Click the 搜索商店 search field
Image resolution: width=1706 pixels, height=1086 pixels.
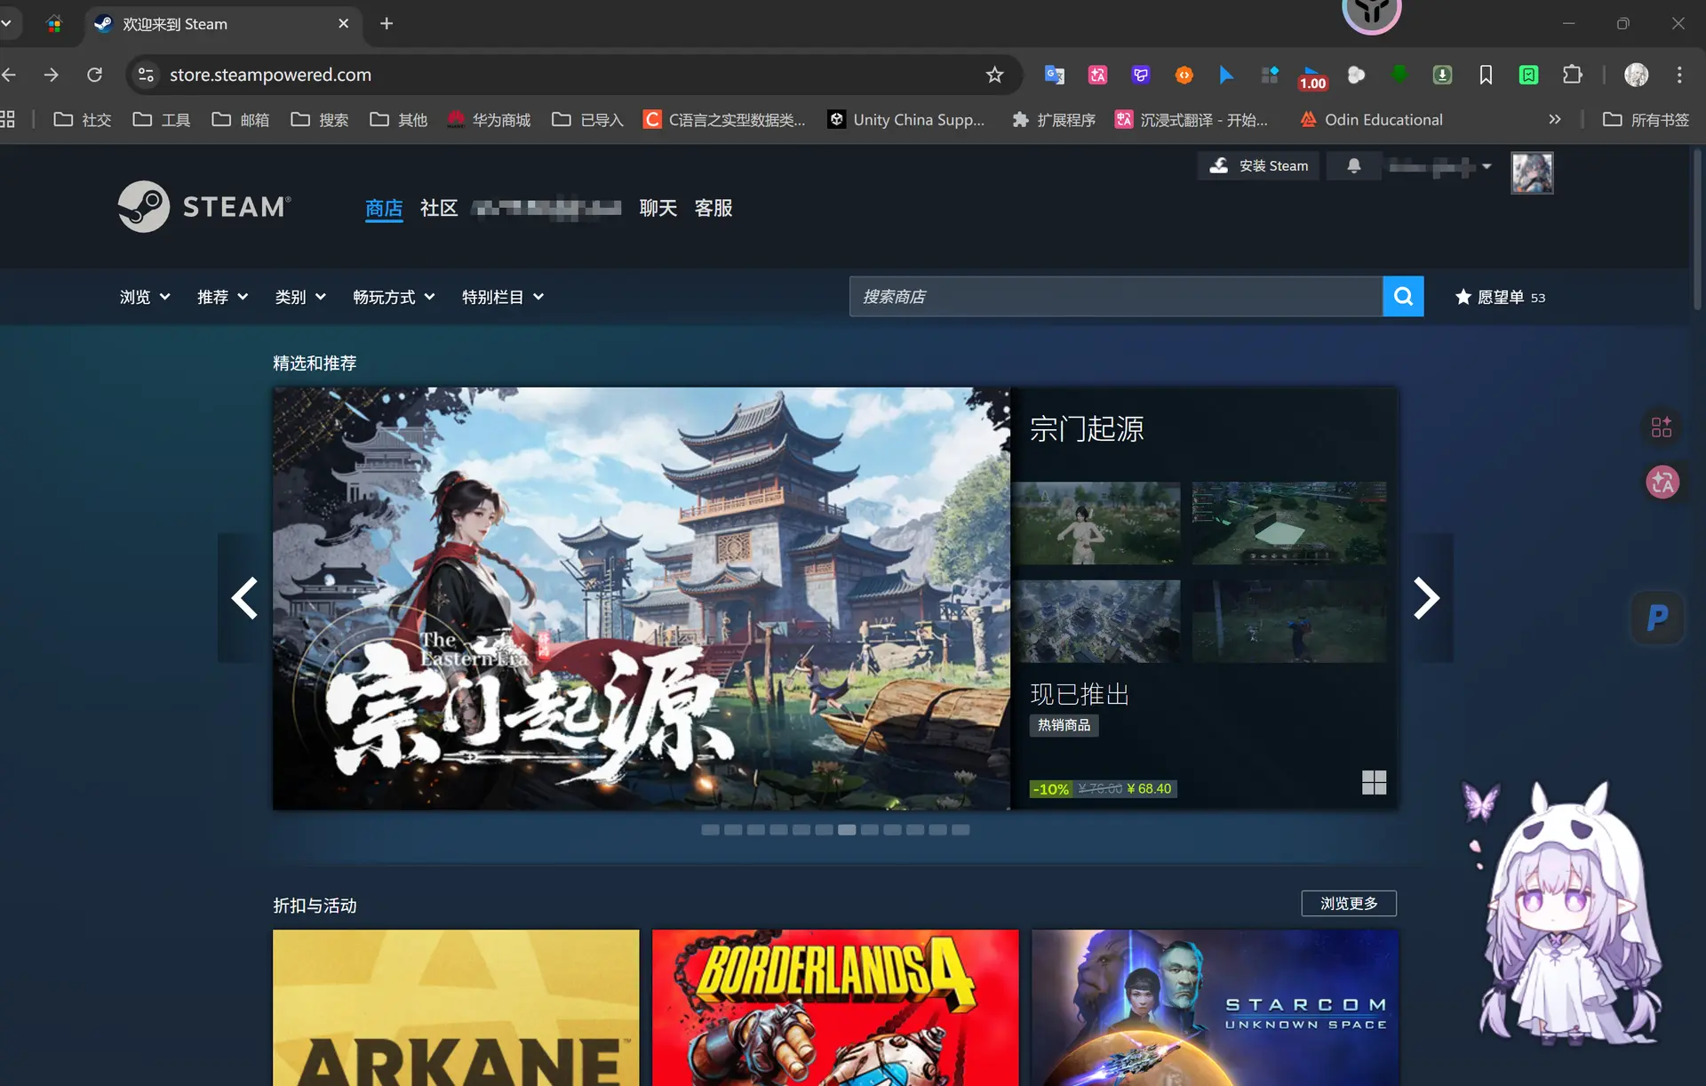click(x=1116, y=297)
